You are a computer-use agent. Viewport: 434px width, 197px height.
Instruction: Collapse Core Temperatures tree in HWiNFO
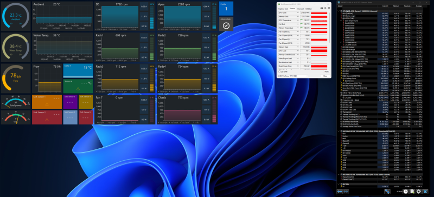(341, 21)
